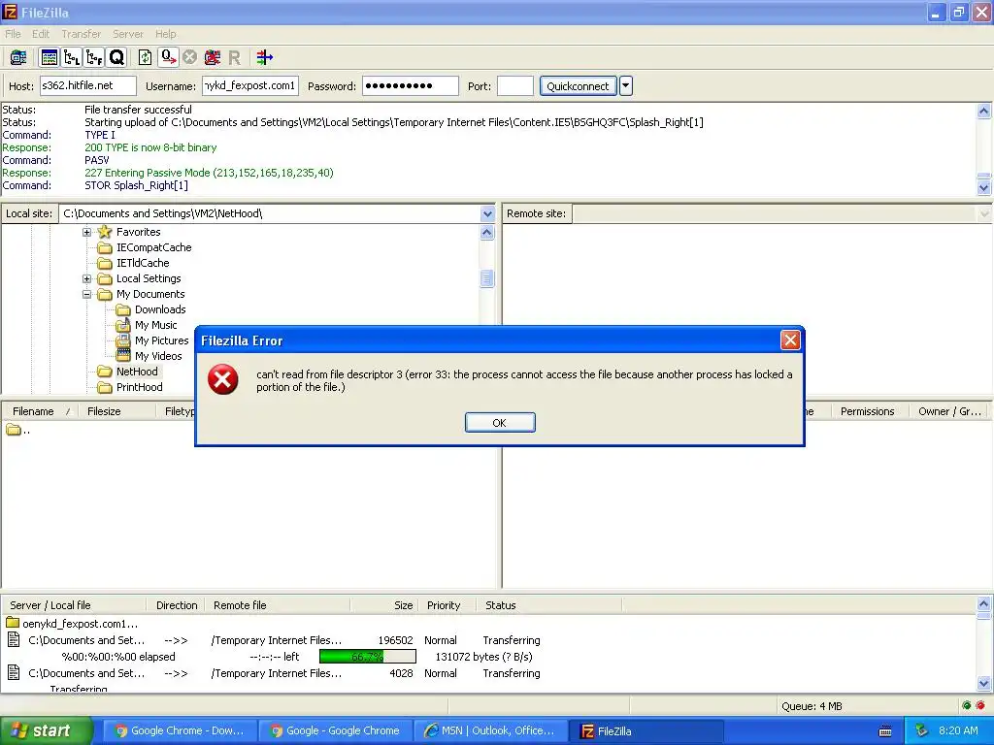The width and height of the screenshot is (994, 745).
Task: Click the My Videos folder icon
Action: pyautogui.click(x=123, y=356)
